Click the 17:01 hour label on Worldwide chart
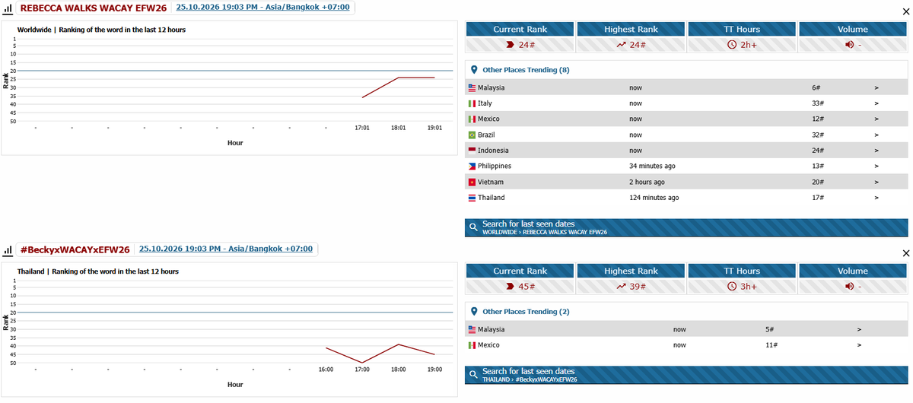Screen dimensions: 913x403 [362, 128]
